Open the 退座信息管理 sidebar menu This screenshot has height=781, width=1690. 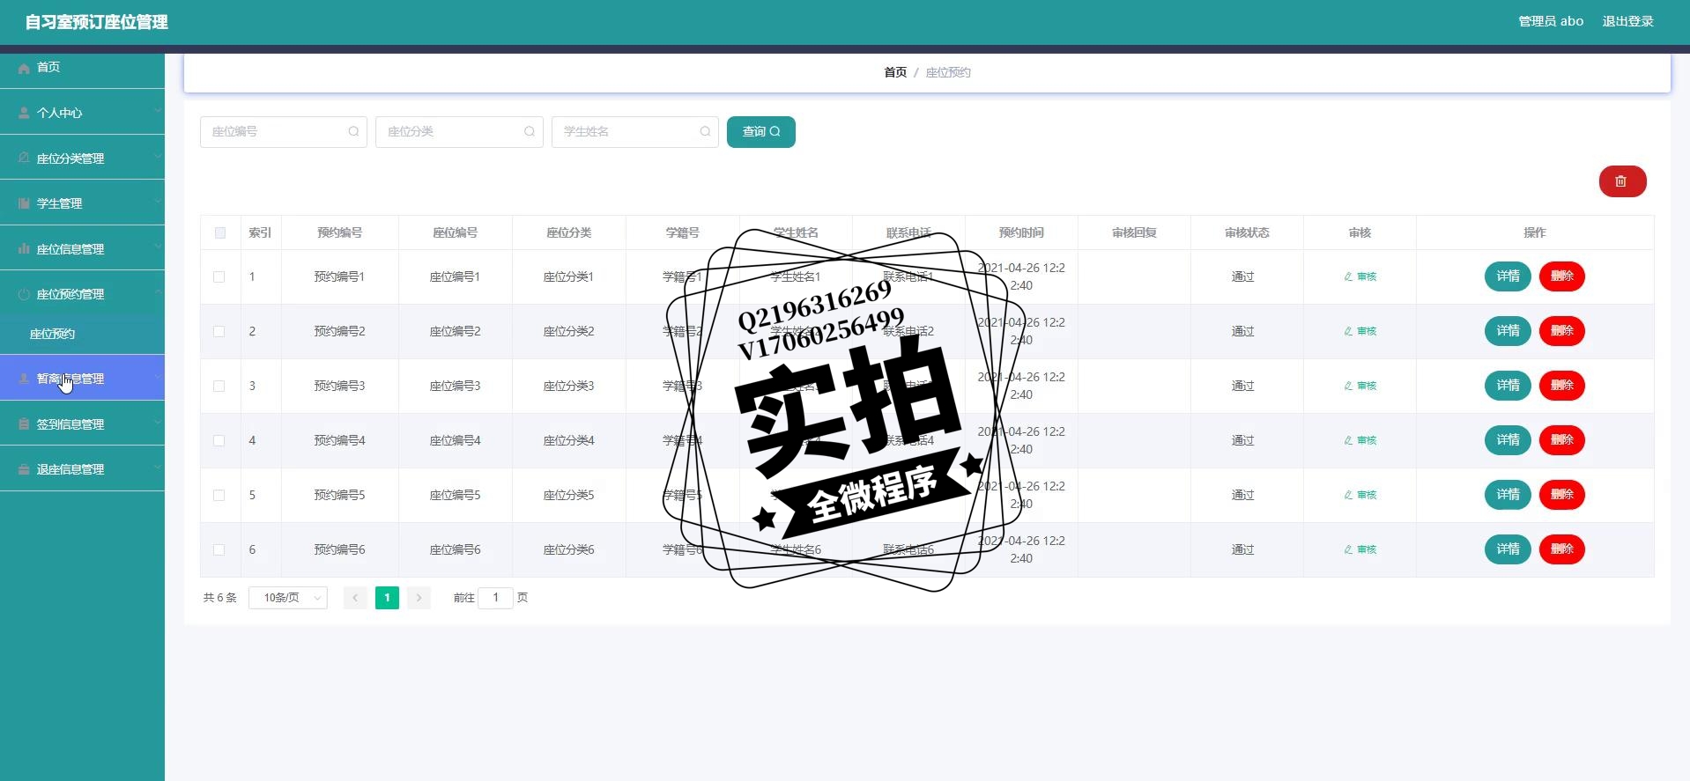pos(82,469)
